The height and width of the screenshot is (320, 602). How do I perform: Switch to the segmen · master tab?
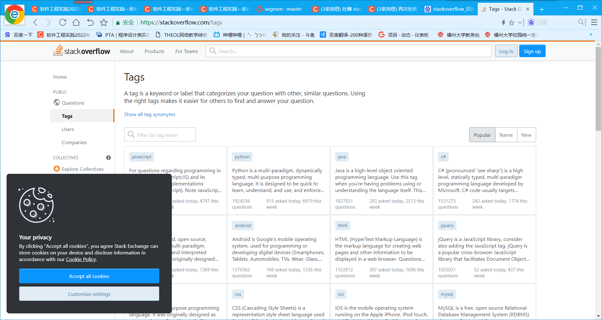281,9
